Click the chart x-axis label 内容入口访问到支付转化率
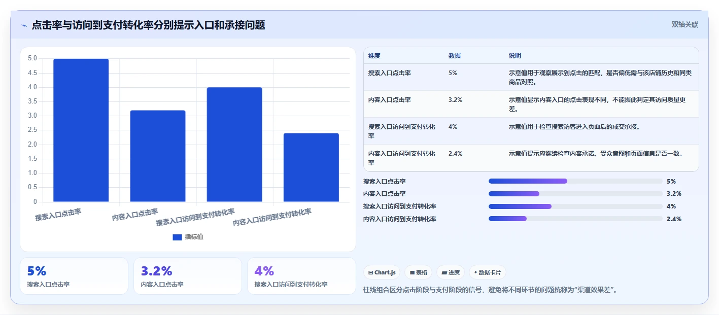This screenshot has height=315, width=719. point(272,217)
